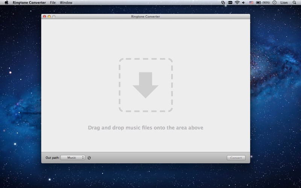Click the Ringtone Converter window title
This screenshot has height=188, width=301.
146,17
